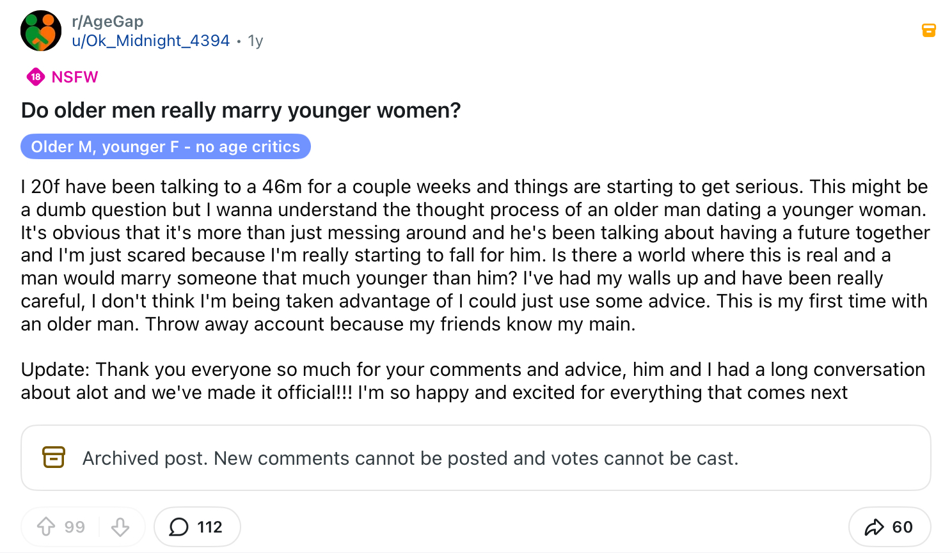The width and height of the screenshot is (952, 553).
Task: Select the 'Older M, younger F' flair tag
Action: (x=165, y=146)
